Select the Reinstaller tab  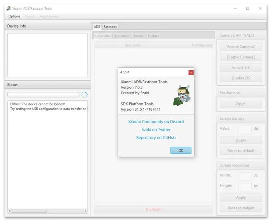tap(122, 36)
